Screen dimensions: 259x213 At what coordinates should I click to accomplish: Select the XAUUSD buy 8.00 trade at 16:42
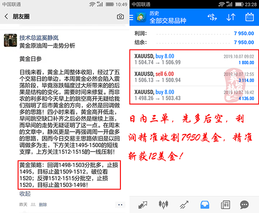coord(194,95)
